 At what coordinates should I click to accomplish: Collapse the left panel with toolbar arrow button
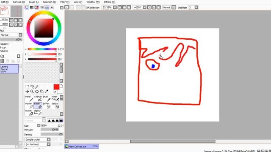click(62, 8)
